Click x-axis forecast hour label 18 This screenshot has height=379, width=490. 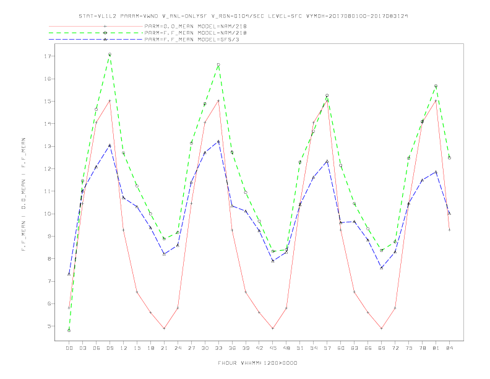click(x=150, y=348)
